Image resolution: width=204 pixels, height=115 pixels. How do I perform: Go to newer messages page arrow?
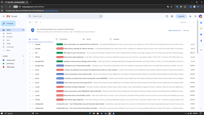pos(189,22)
